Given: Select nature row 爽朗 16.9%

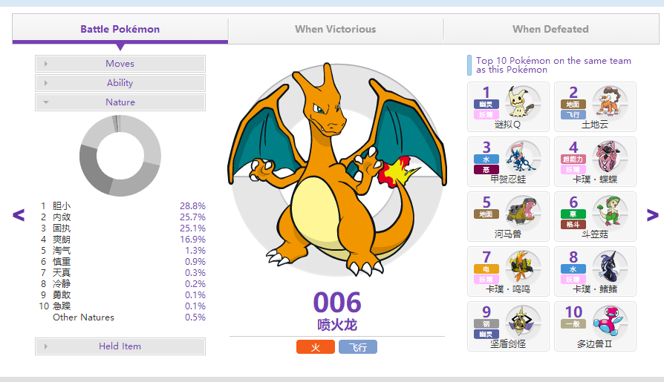Looking at the screenshot, I should [x=123, y=240].
